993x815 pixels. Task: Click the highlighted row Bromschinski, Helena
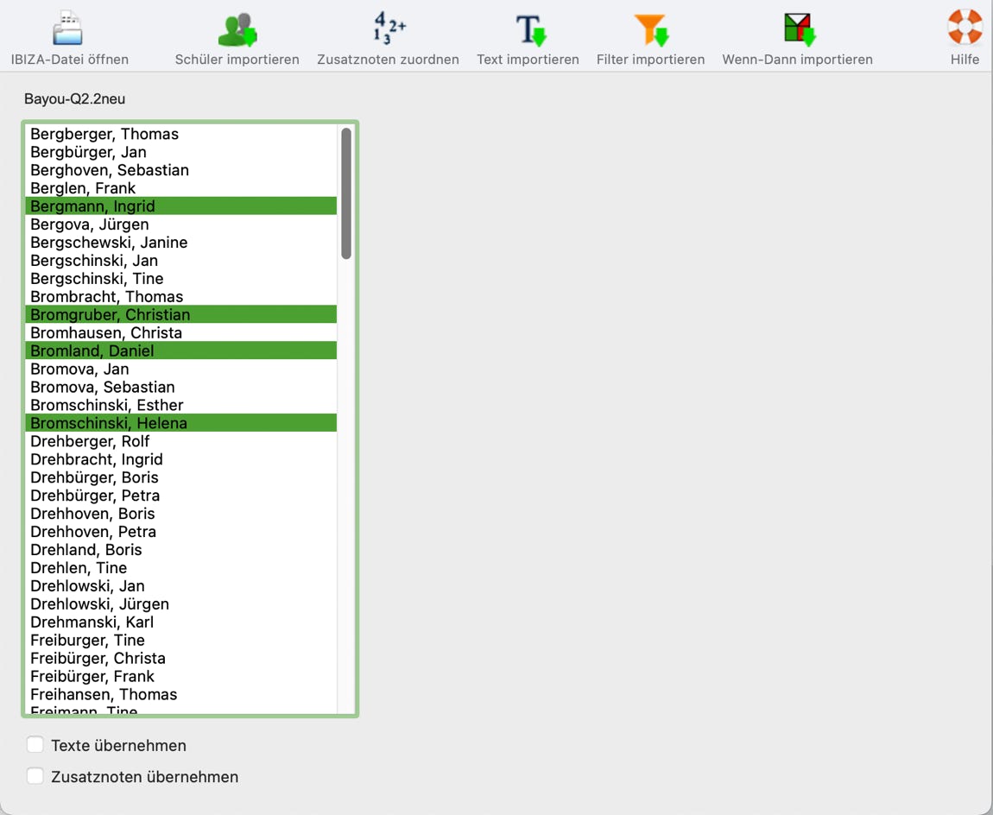tap(109, 423)
